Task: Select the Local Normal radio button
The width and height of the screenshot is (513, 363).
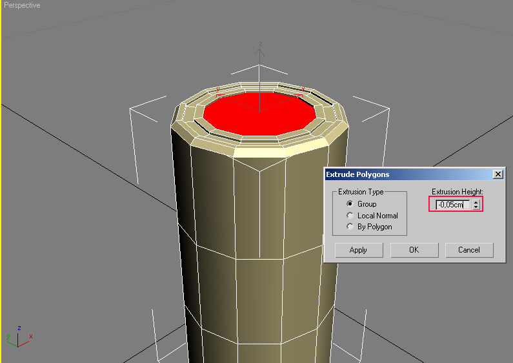Action: click(x=350, y=216)
